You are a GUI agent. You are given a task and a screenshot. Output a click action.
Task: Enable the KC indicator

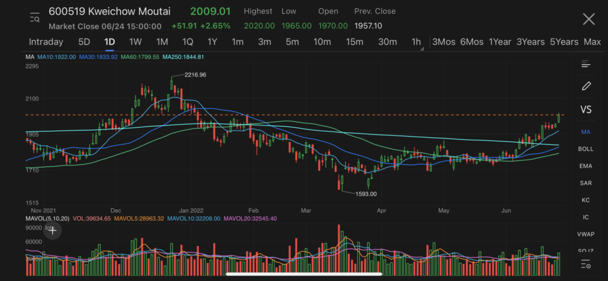(x=585, y=200)
